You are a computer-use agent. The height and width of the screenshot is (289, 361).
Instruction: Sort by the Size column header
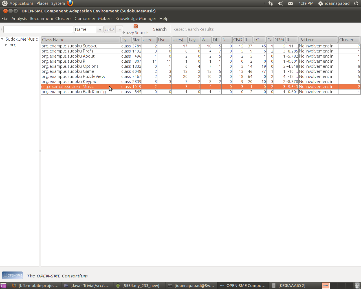tap(137, 40)
